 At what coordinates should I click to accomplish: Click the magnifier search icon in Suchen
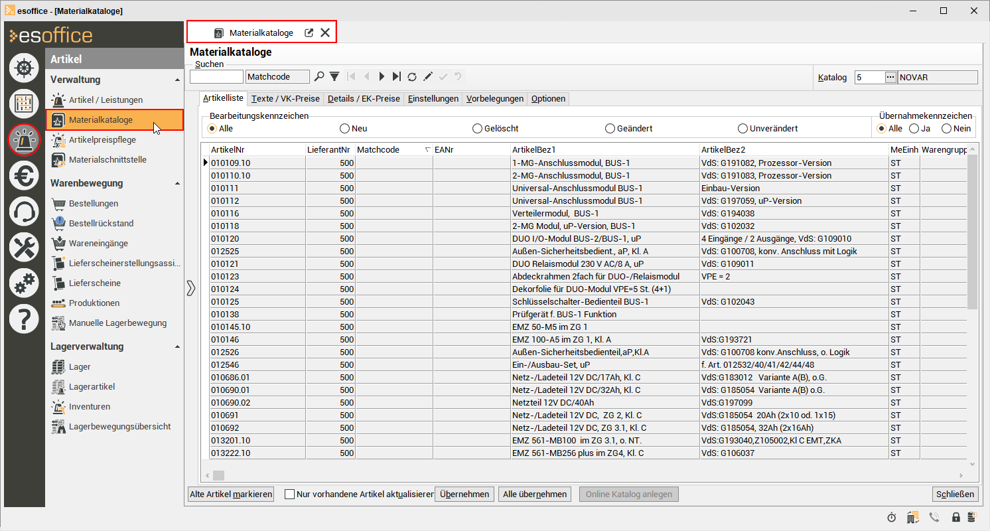(x=319, y=77)
